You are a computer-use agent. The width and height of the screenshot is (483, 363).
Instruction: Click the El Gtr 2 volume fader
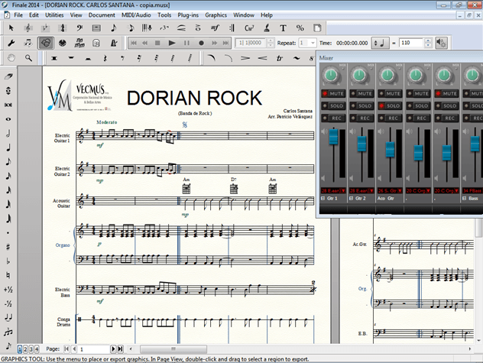coord(361,144)
